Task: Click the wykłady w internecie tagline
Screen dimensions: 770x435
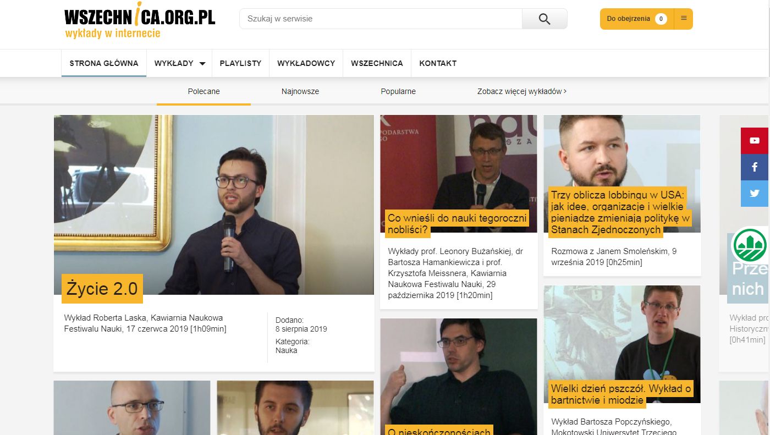Action: pyautogui.click(x=113, y=34)
